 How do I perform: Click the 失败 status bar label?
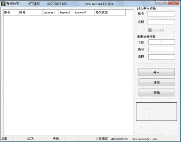point(56,139)
